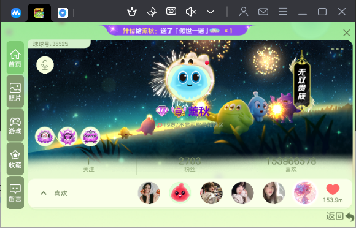Switch to the 游戏 games tab
Image resolution: width=356 pixels, height=228 pixels.
tap(15, 125)
